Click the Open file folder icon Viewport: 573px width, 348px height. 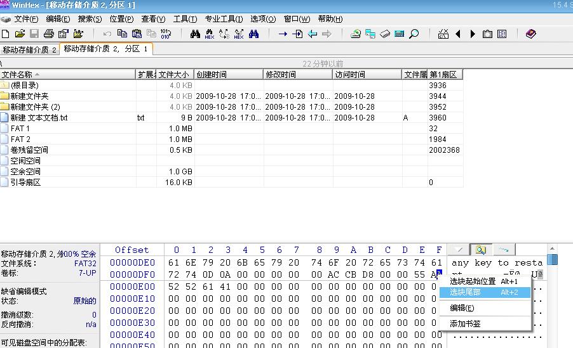[x=20, y=34]
